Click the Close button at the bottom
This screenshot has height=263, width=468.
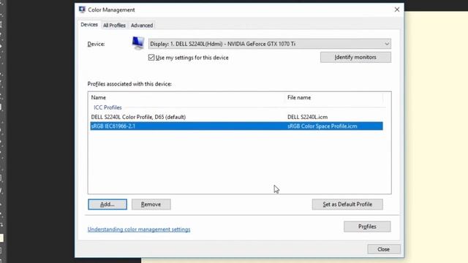[x=383, y=249]
